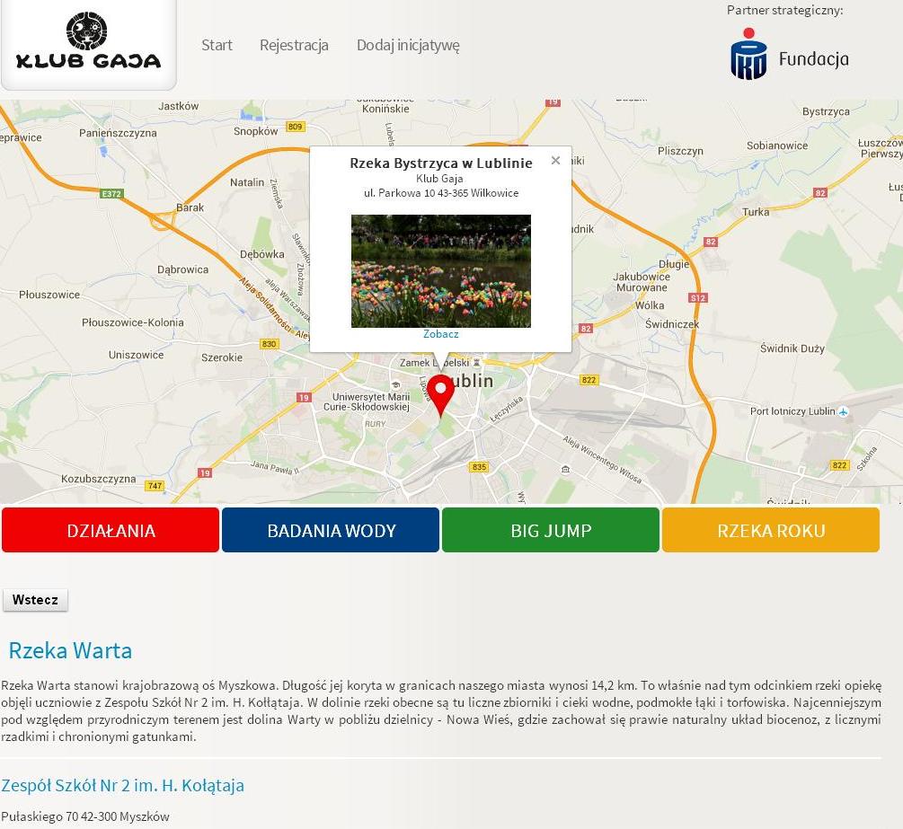Select the green BIG JUMP tab

(551, 530)
